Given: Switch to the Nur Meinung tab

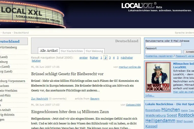Looking at the screenshot, I should (94, 51).
